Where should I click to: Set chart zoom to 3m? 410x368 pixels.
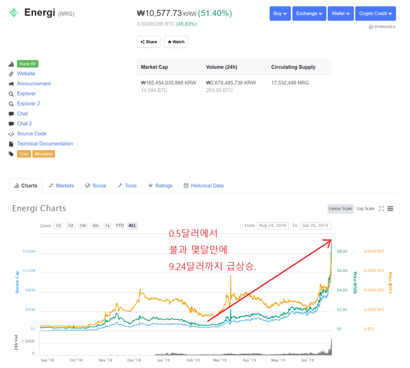[x=95, y=226]
